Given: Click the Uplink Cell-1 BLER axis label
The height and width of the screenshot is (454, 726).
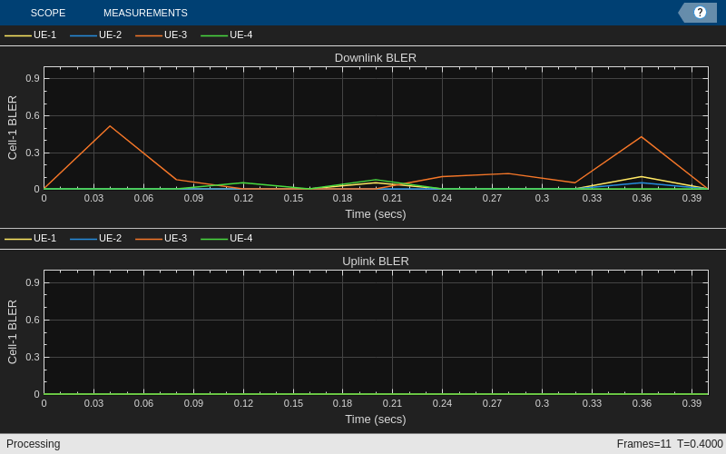Looking at the screenshot, I should click(13, 331).
